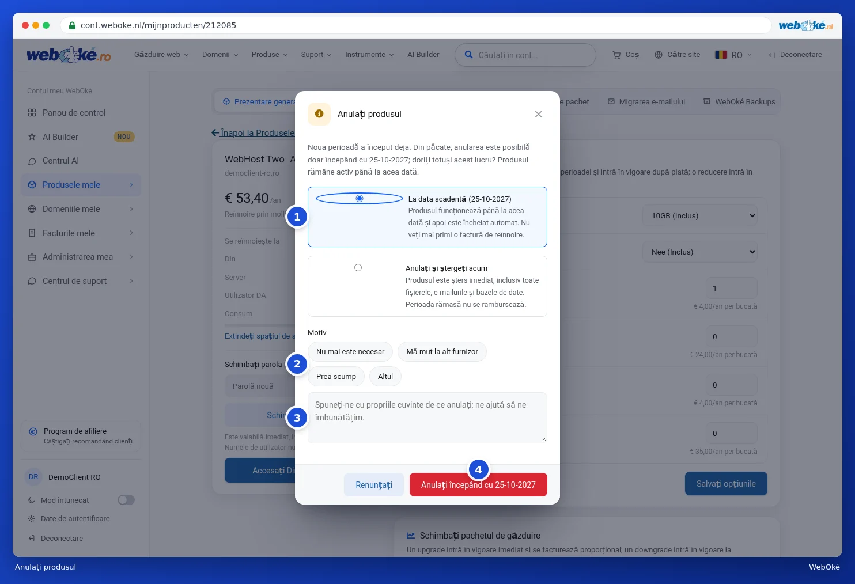Choose reason 'Mă mut la alt furnizor'
This screenshot has width=855, height=584.
(442, 352)
